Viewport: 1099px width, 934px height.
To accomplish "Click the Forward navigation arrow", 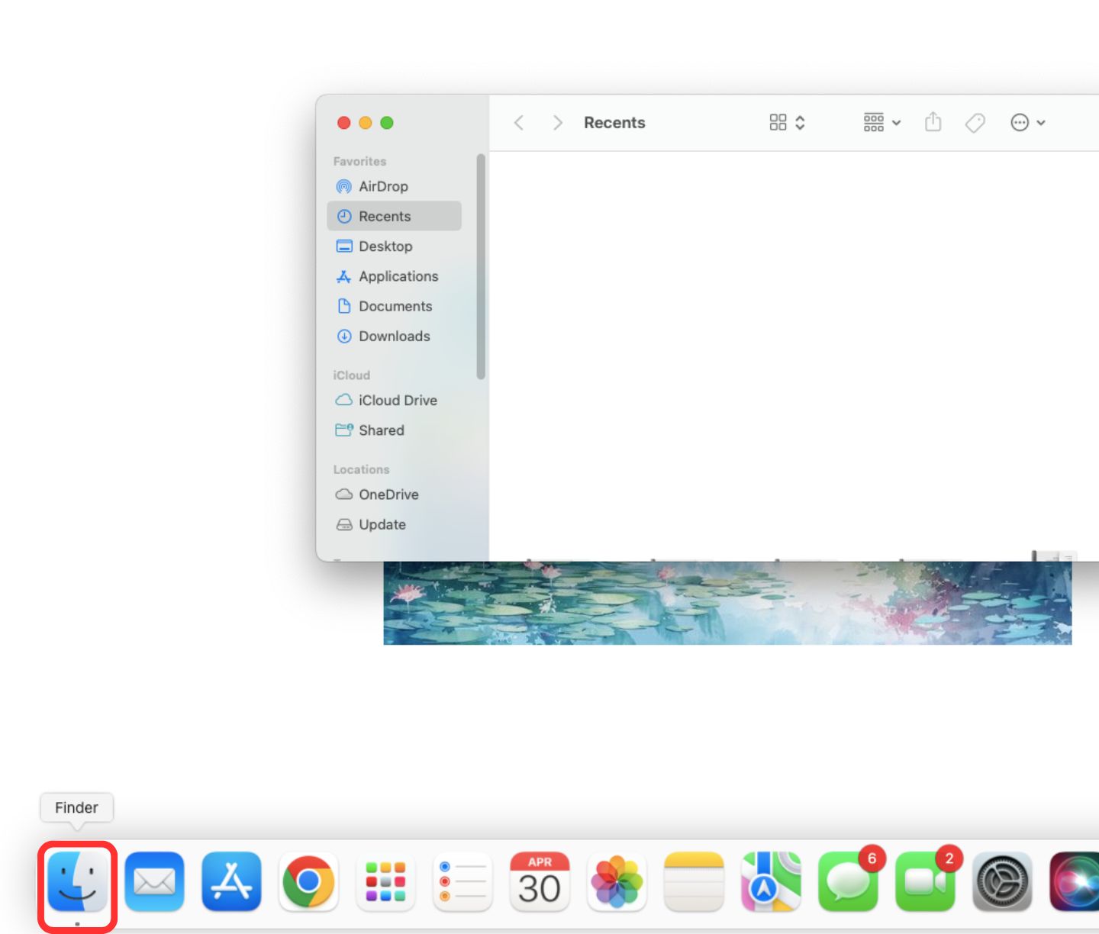I will click(557, 122).
